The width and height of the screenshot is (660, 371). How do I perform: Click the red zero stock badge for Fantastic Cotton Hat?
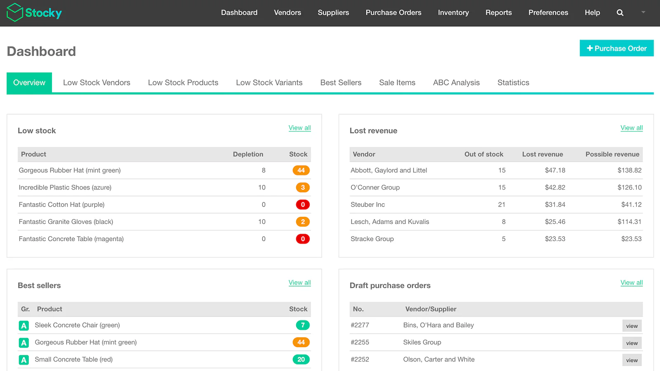(x=303, y=204)
